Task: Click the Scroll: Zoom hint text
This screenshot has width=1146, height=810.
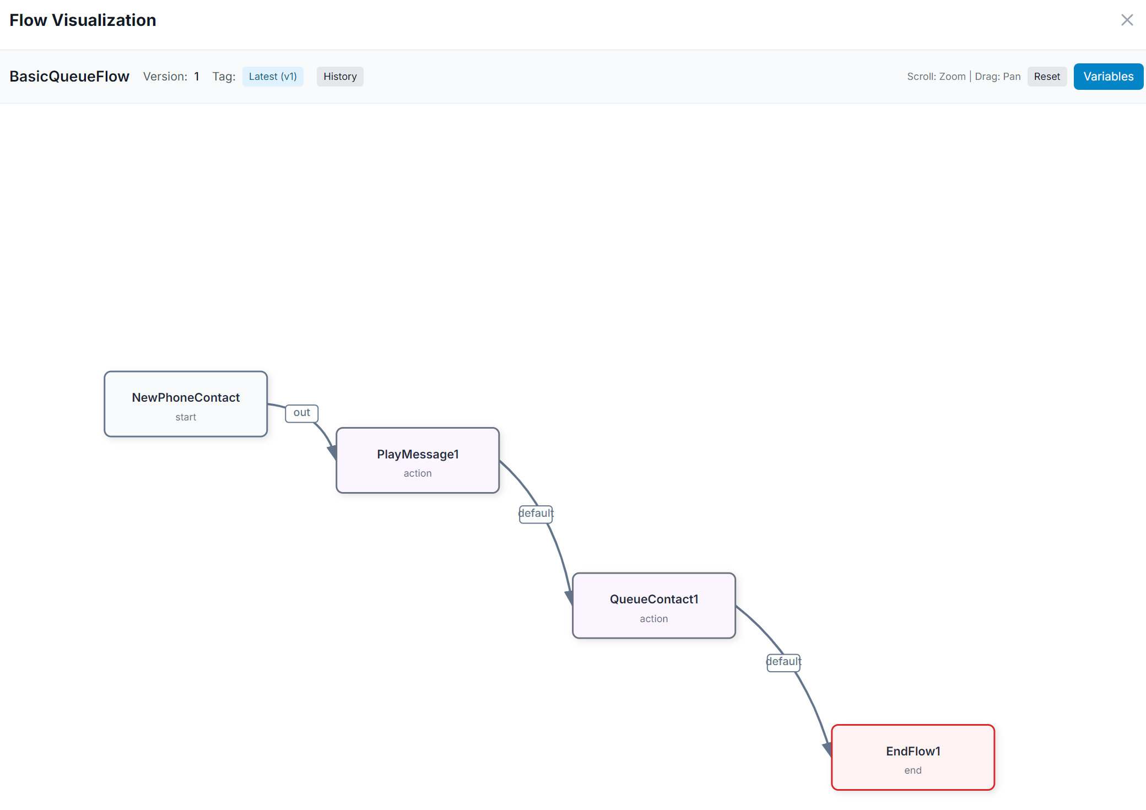Action: click(936, 76)
